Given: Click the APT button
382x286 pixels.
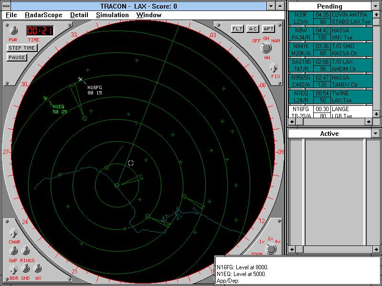Looking at the screenshot, I should pyautogui.click(x=268, y=29).
